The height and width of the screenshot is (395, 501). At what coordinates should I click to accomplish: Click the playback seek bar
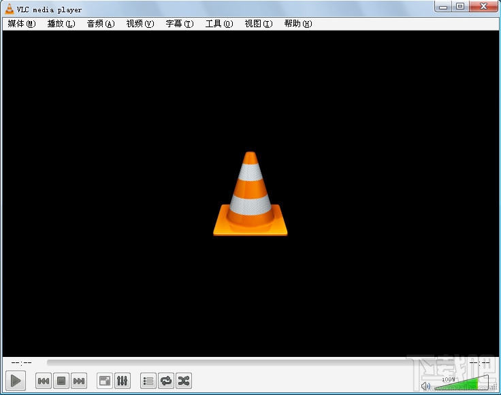pos(256,362)
